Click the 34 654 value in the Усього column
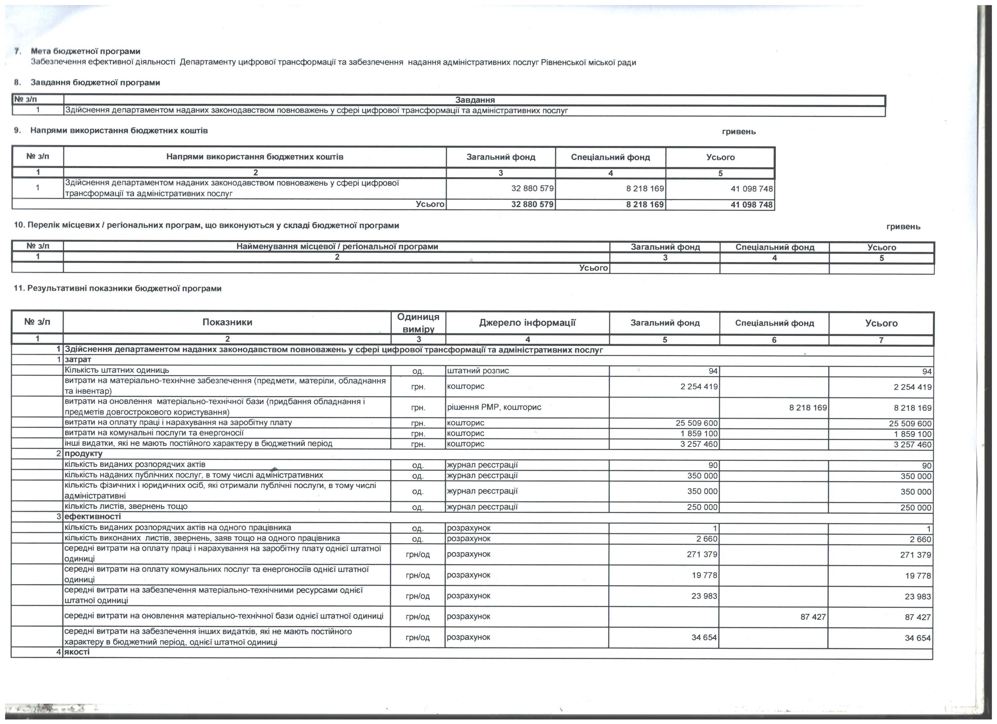This screenshot has height=724, width=997. pos(918,638)
